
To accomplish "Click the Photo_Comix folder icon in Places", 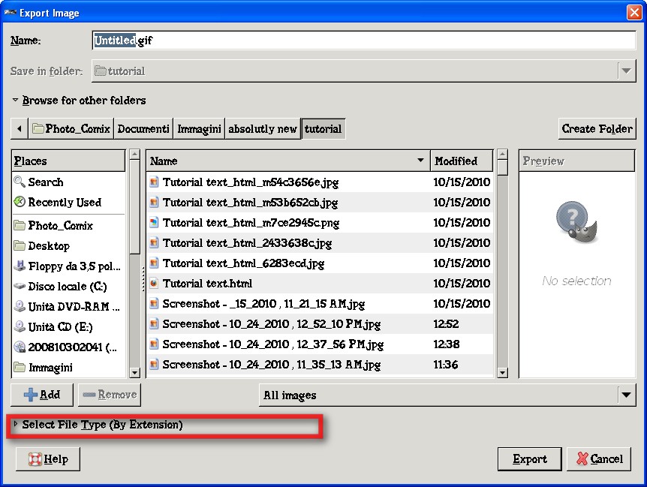I will tap(20, 225).
